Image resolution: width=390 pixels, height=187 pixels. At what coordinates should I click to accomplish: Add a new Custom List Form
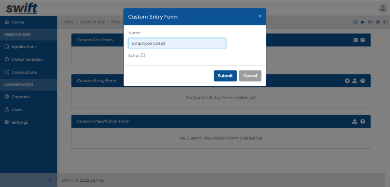356,40
